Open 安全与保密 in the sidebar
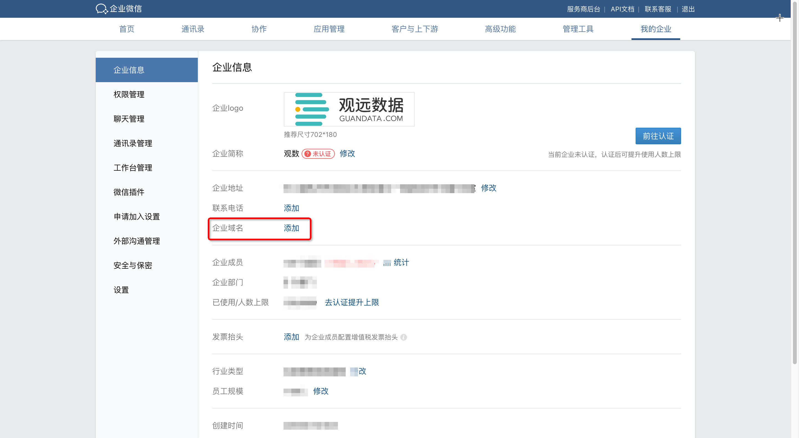Screen dimensions: 799x438 [x=133, y=265]
